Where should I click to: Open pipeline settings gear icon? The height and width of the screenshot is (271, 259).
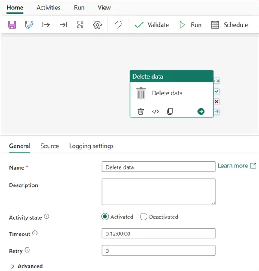pos(97,25)
